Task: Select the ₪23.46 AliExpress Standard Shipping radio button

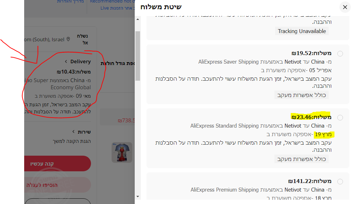Action: (340, 118)
